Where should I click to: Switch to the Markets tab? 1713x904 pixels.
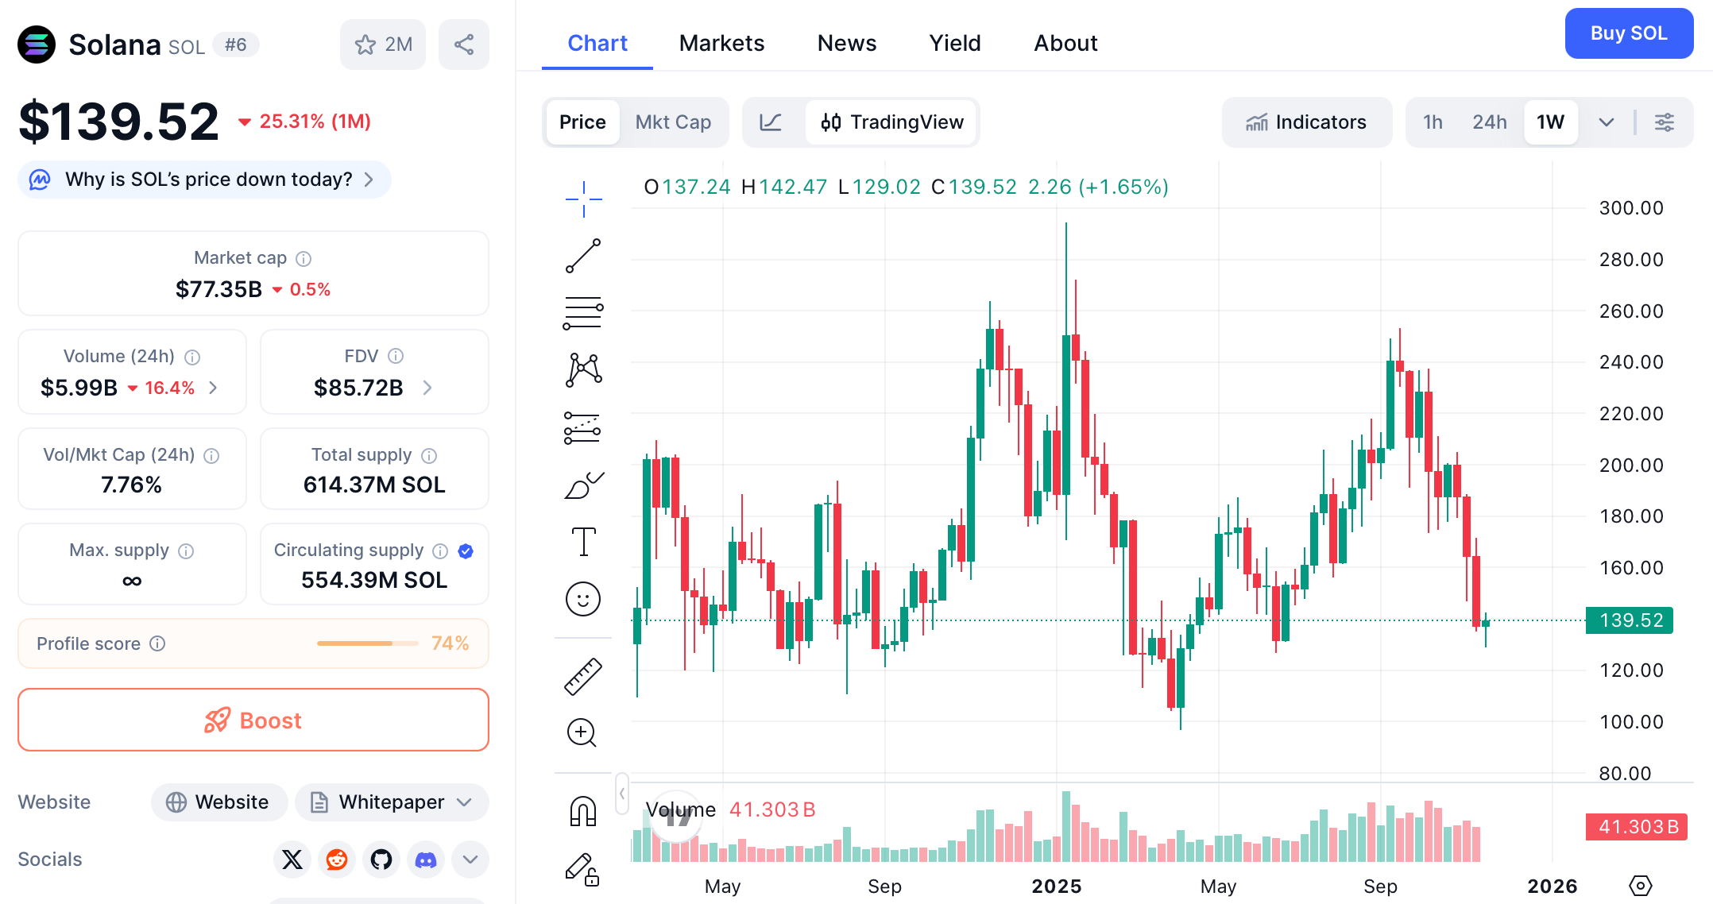coord(721,43)
